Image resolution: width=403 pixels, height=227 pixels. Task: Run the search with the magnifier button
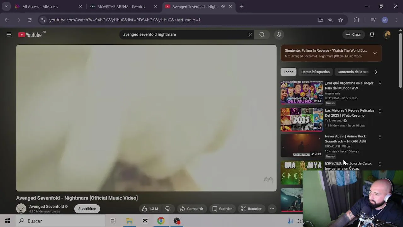[262, 35]
